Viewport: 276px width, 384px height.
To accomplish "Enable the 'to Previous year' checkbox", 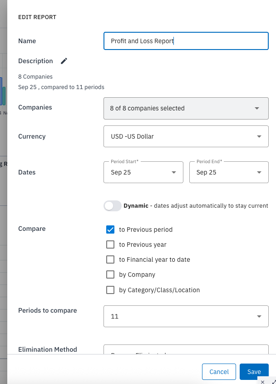I will click(110, 244).
